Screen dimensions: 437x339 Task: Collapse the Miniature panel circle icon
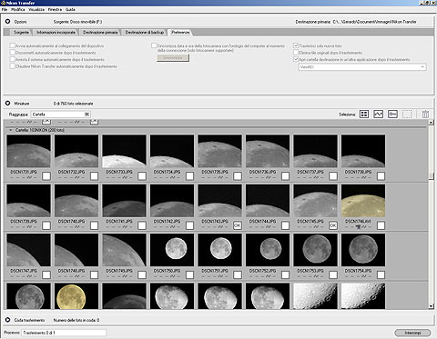pyautogui.click(x=8, y=104)
